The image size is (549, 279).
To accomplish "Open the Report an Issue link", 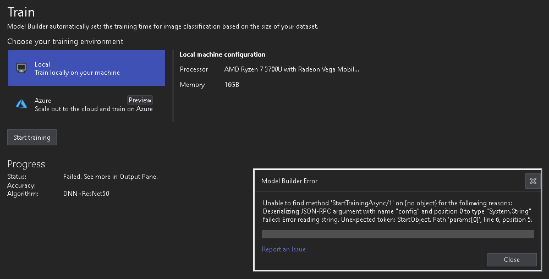I will (x=284, y=249).
